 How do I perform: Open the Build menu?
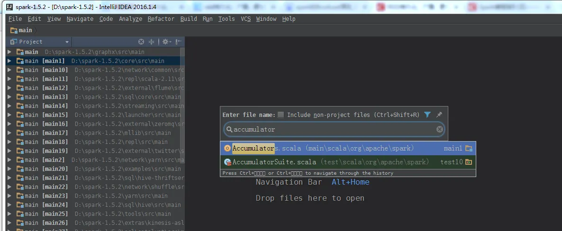coord(189,19)
